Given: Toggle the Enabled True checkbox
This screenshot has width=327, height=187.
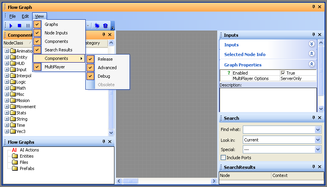Looking at the screenshot, I should click(283, 73).
